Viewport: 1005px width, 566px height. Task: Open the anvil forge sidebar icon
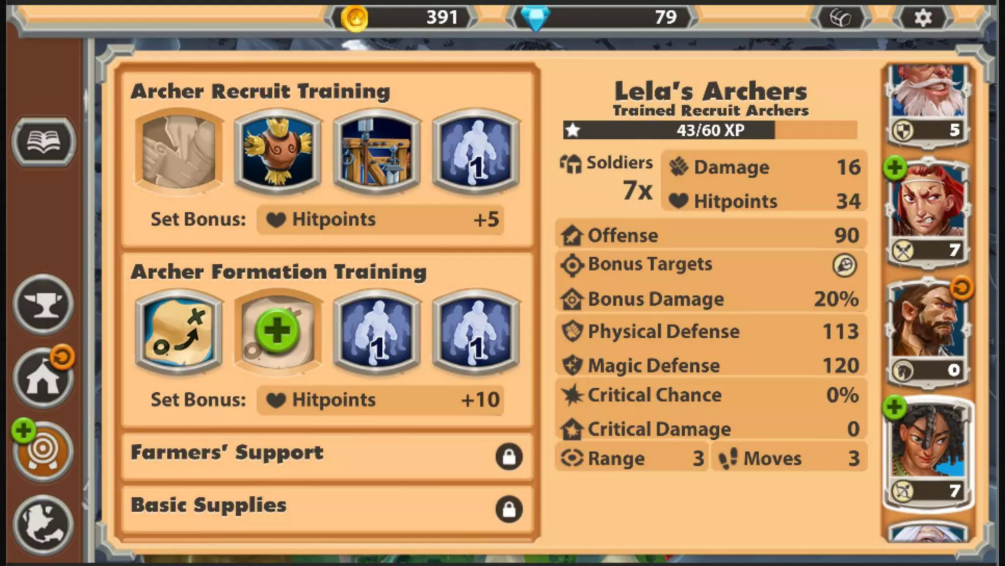pos(43,304)
